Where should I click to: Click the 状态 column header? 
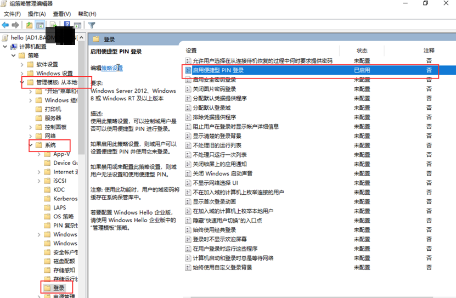tap(362, 50)
